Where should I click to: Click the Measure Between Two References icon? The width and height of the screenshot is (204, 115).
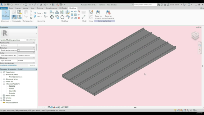click(x=84, y=12)
